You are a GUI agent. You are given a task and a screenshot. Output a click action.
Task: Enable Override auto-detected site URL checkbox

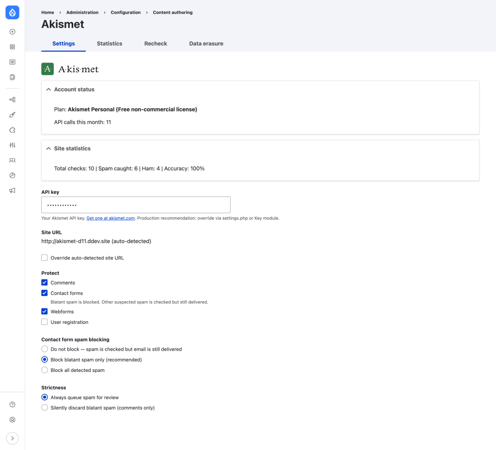pos(45,258)
